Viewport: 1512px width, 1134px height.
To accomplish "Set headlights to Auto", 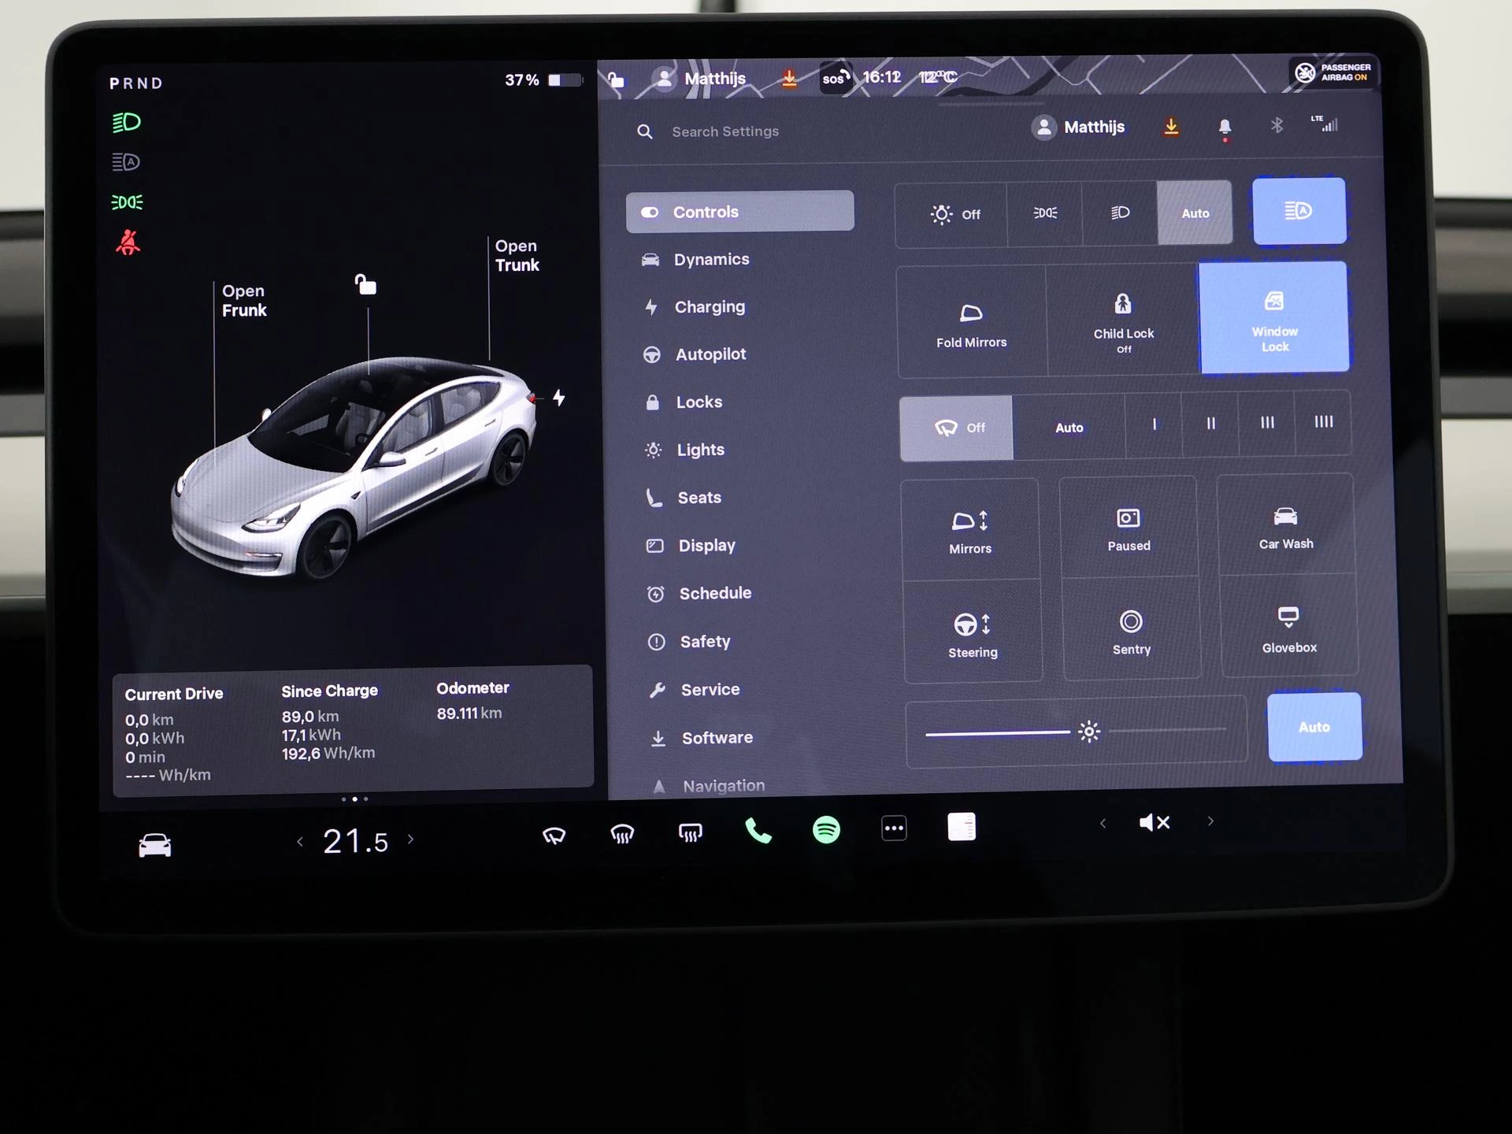I will [x=1195, y=213].
